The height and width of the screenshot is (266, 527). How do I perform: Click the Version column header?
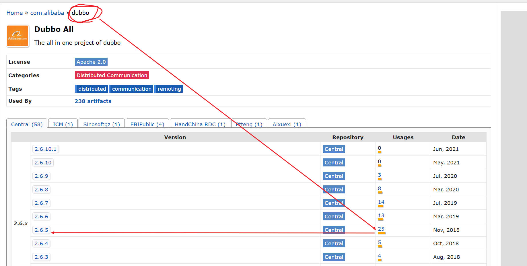(x=175, y=137)
